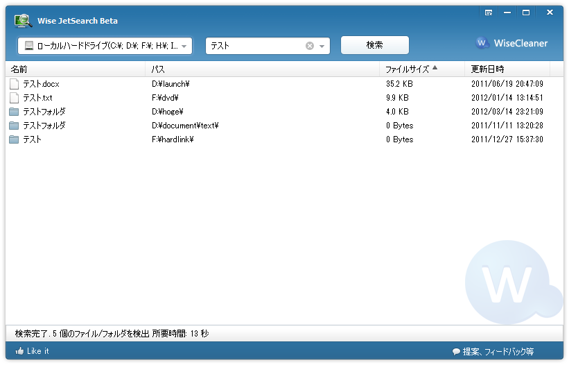Image resolution: width=569 pixels, height=365 pixels.
Task: Sort by the パス column header
Action: click(263, 69)
